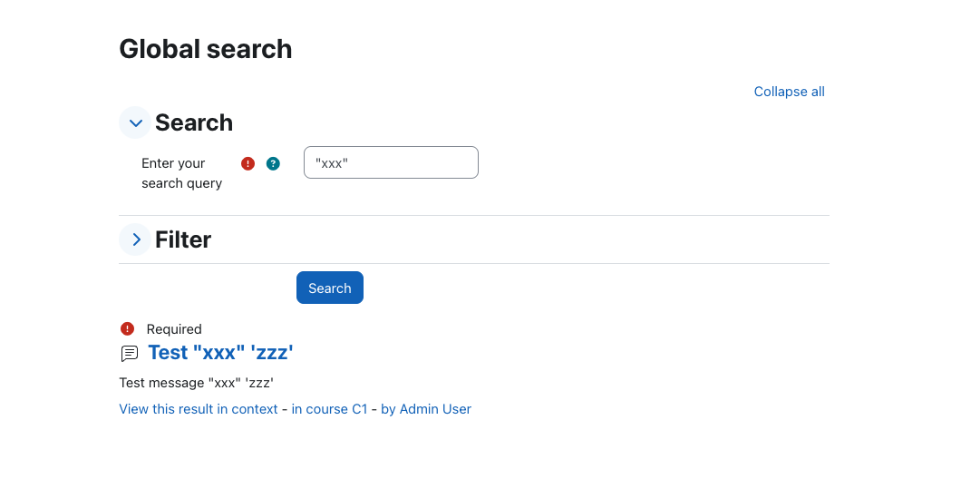The height and width of the screenshot is (498, 961).
Task: Click the Required legend text
Action: (174, 329)
